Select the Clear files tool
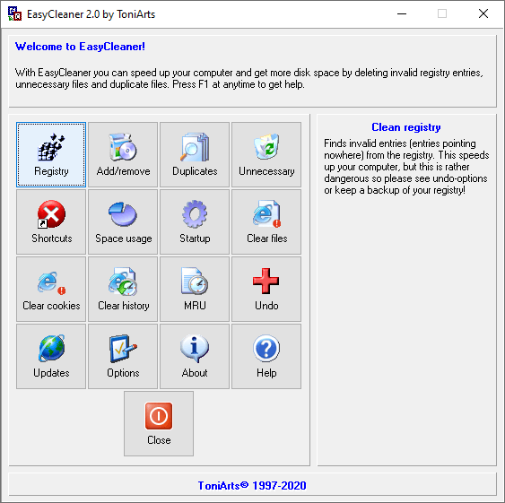The height and width of the screenshot is (503, 505). pyautogui.click(x=266, y=221)
